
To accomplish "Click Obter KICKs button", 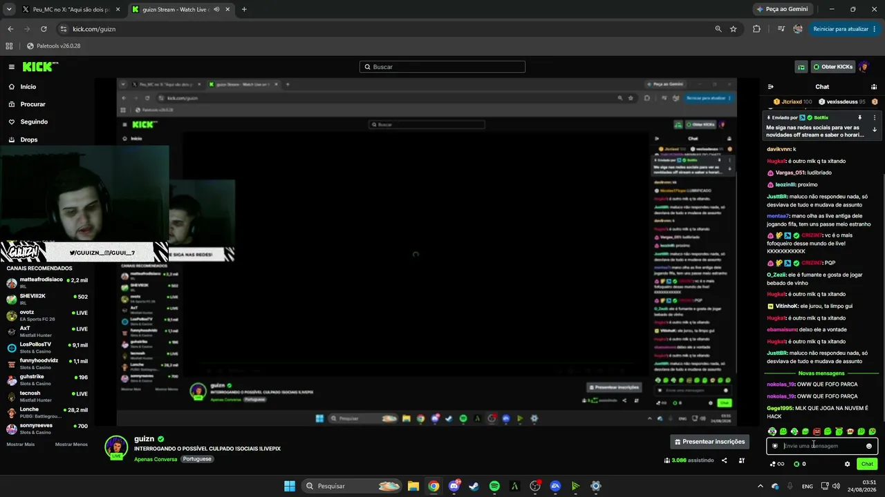I will click(x=833, y=67).
